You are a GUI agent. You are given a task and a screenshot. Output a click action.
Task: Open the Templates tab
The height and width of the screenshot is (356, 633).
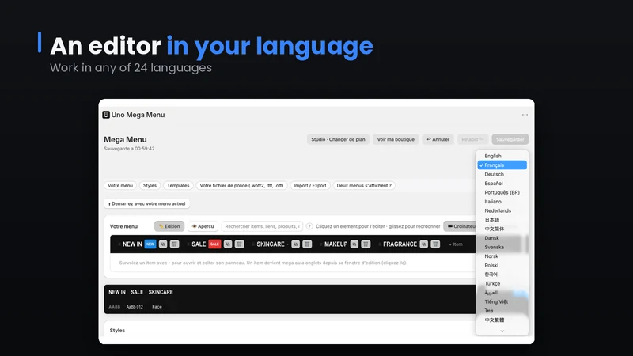click(x=178, y=186)
